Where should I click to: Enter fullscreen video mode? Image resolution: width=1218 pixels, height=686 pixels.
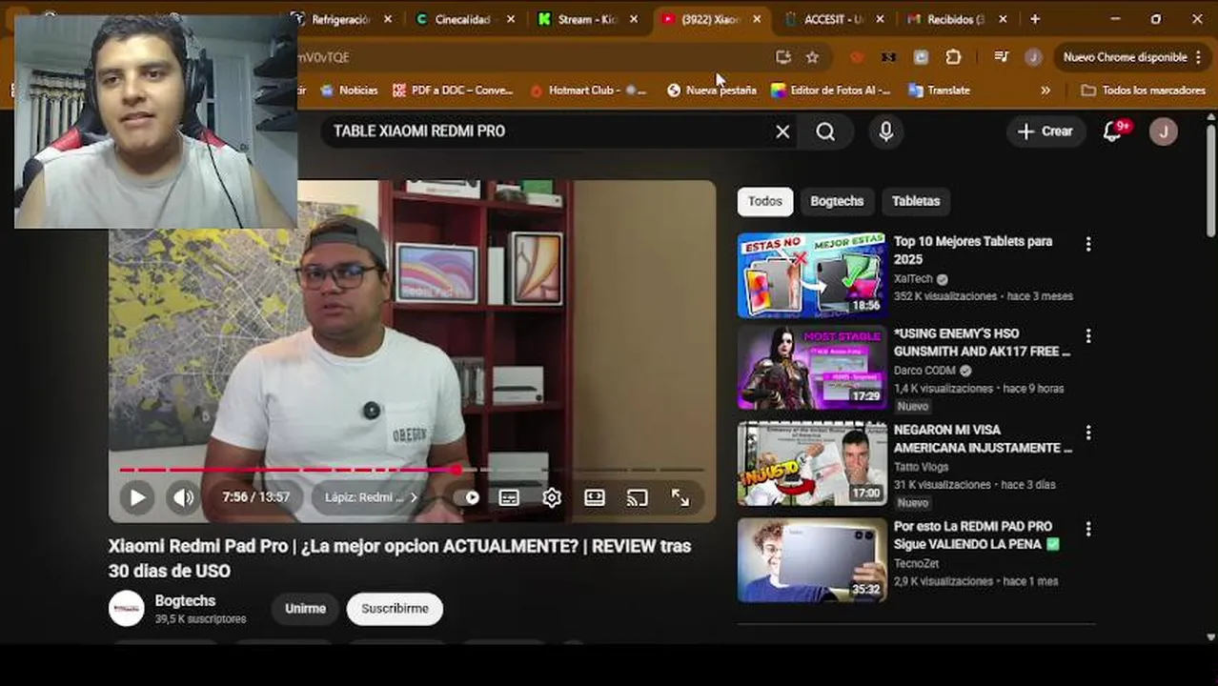pyautogui.click(x=680, y=497)
